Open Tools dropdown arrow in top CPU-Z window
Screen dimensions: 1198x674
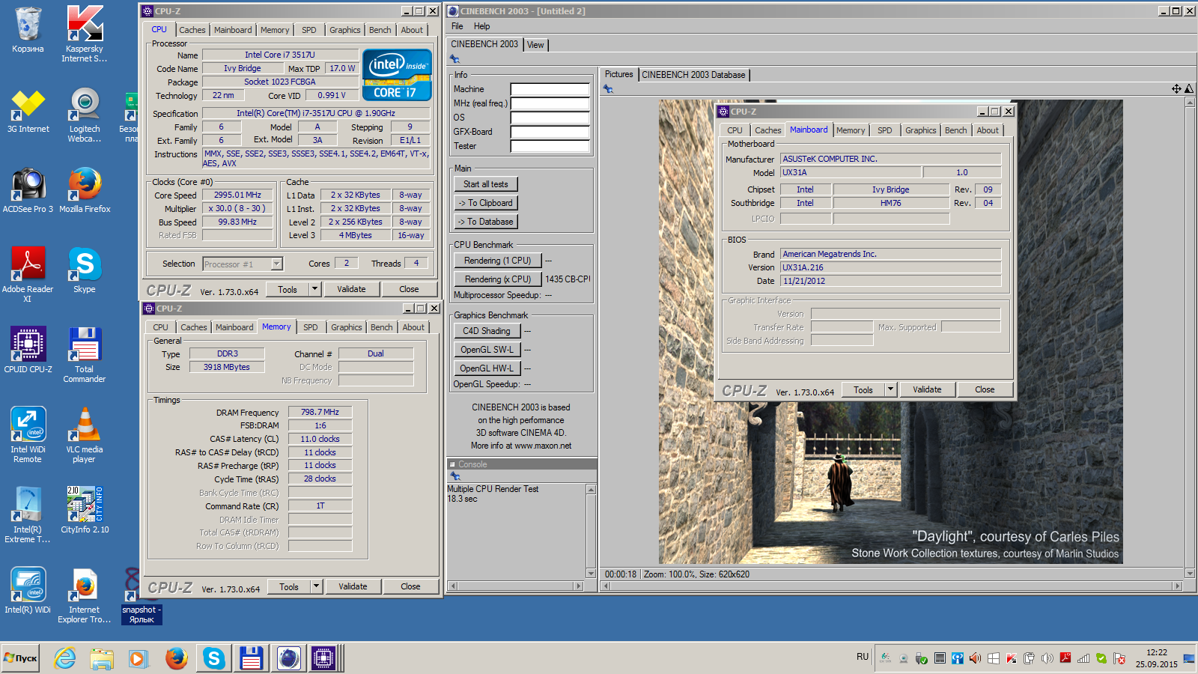[315, 289]
